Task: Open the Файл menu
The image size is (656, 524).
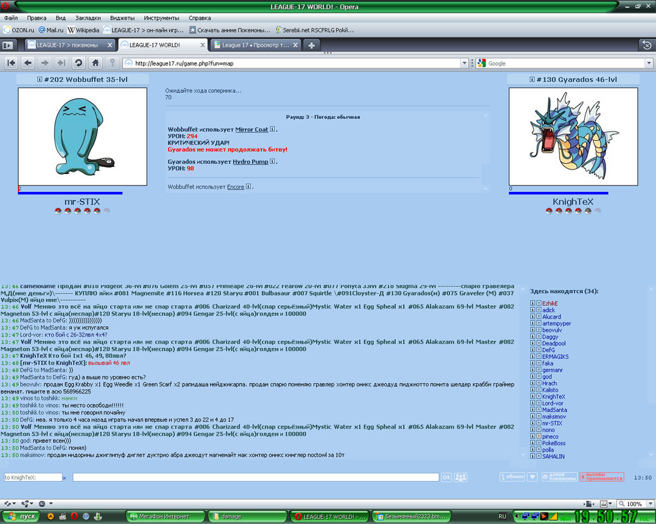Action: 11,18
